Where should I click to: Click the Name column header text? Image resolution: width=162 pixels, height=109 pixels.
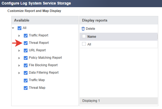(x=92, y=37)
